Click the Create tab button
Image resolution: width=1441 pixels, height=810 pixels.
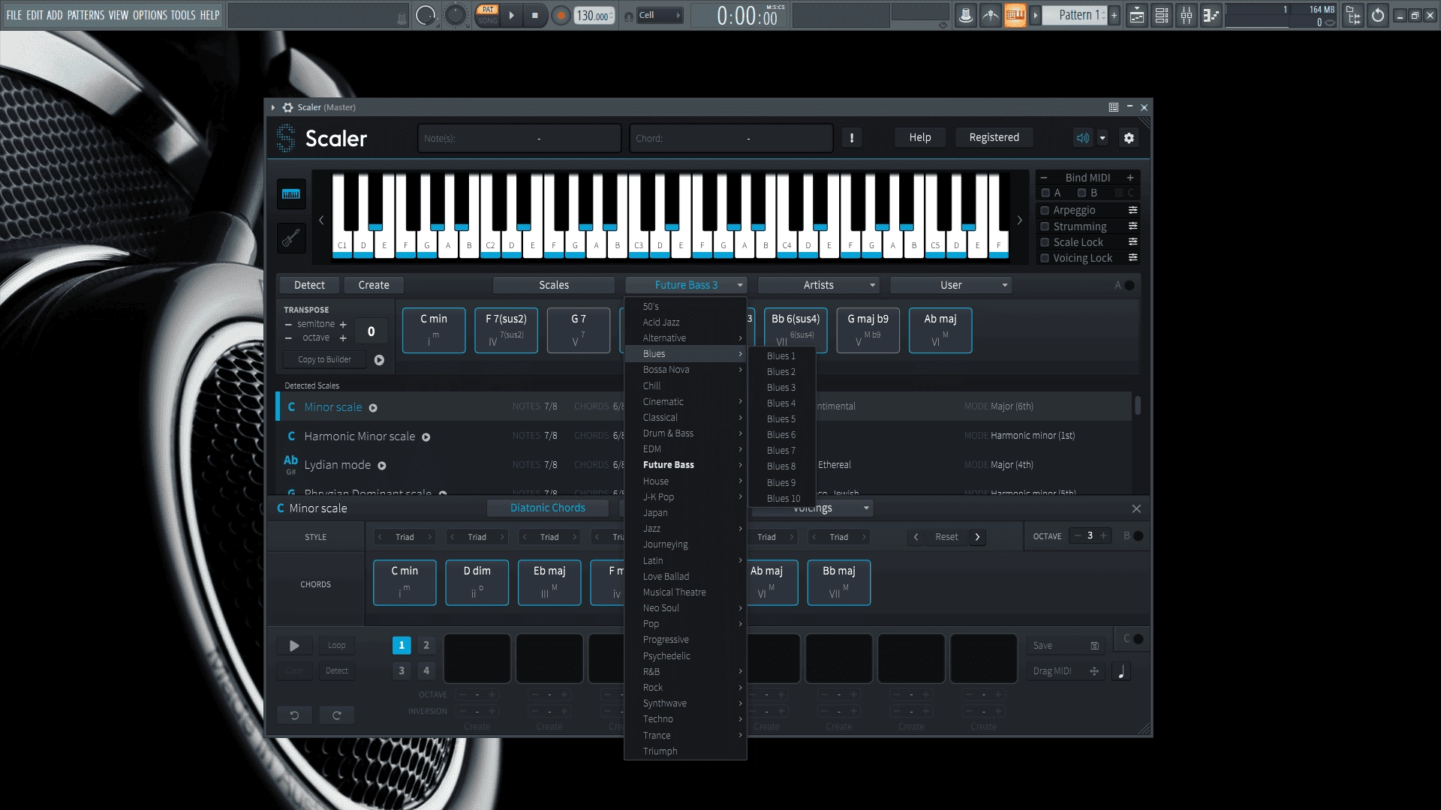click(374, 285)
